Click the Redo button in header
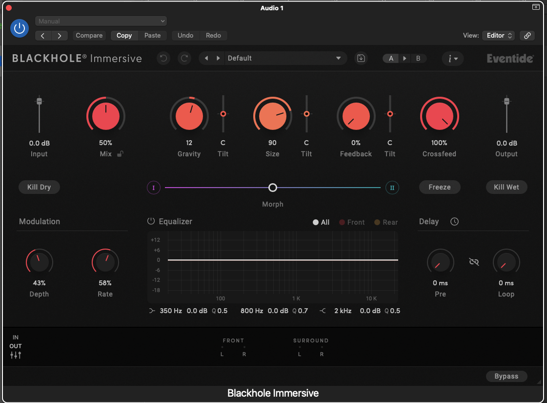Viewport: 547px width, 403px height. click(213, 36)
